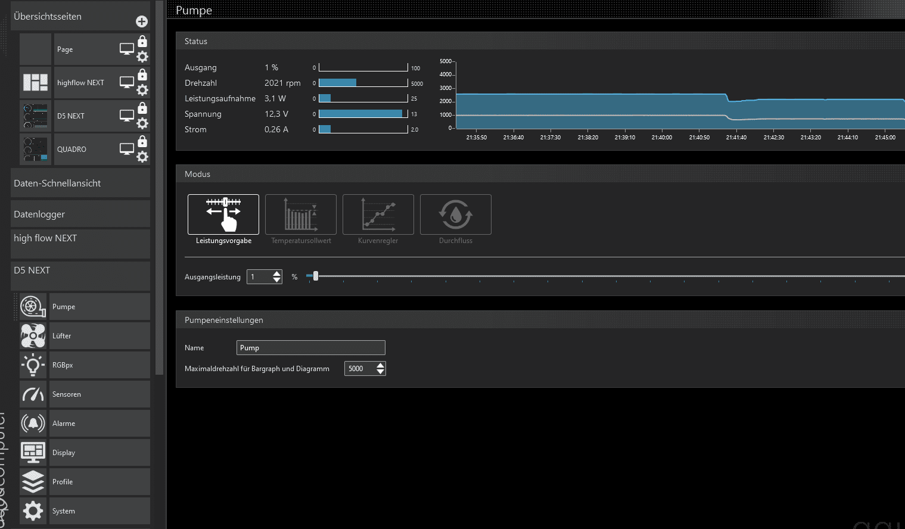The height and width of the screenshot is (529, 905).
Task: Collapse the Modus panel header
Action: pos(540,174)
